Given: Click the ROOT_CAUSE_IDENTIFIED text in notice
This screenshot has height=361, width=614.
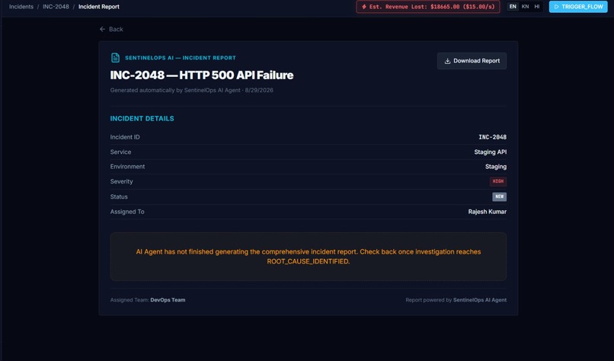Looking at the screenshot, I should (309, 261).
